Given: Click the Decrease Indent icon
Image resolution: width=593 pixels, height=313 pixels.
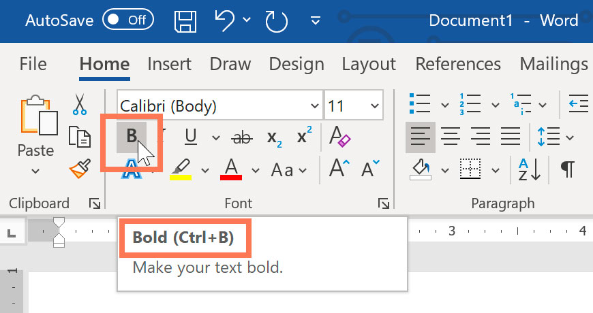Looking at the screenshot, I should pos(579,104).
